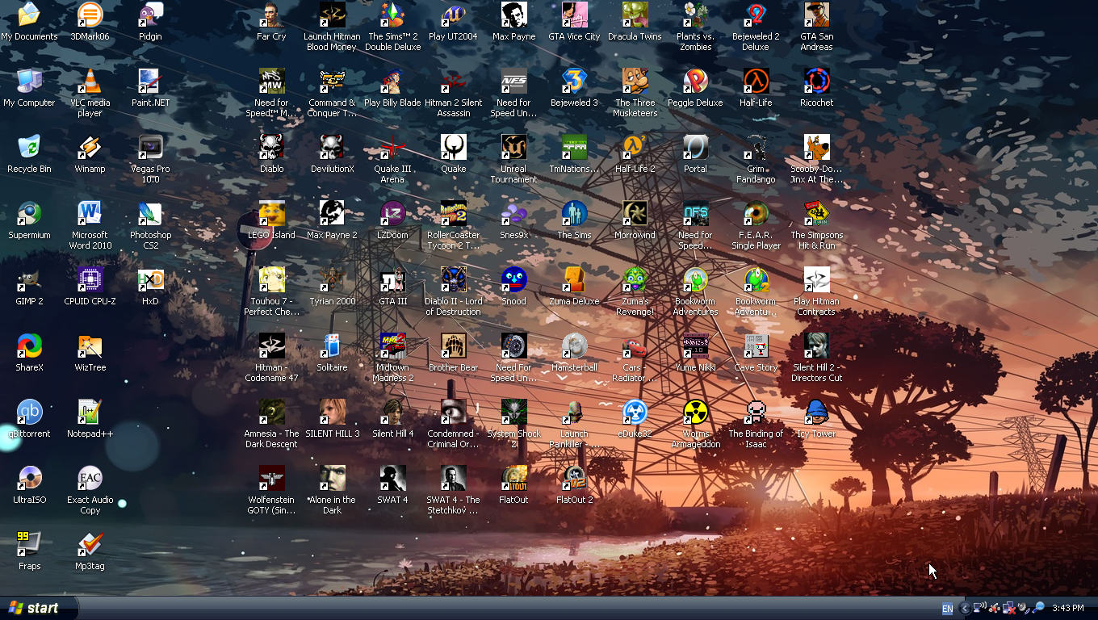Image resolution: width=1098 pixels, height=620 pixels.
Task: Launch the DevilutionX shortcut
Action: click(x=332, y=147)
